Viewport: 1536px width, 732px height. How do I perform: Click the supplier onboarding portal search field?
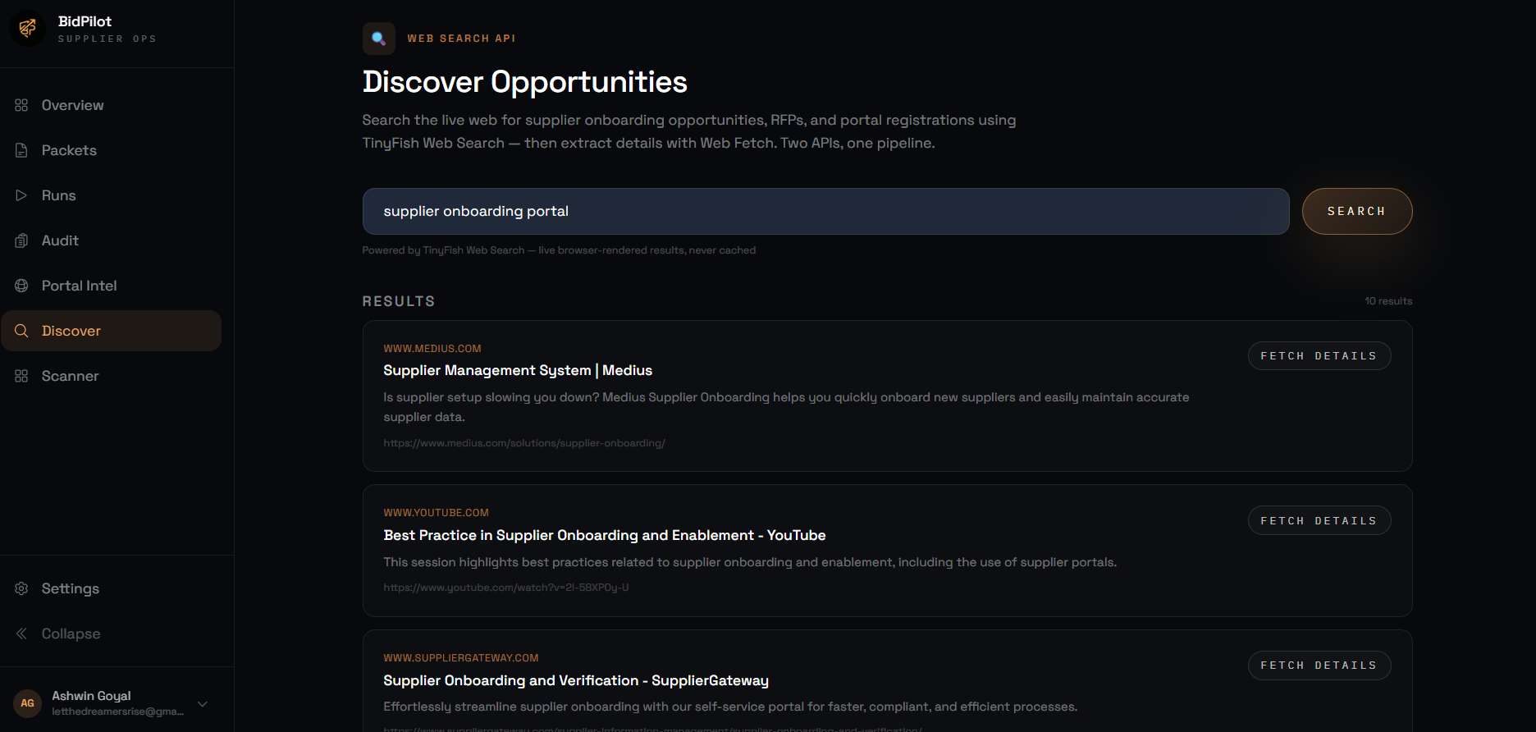pyautogui.click(x=825, y=211)
